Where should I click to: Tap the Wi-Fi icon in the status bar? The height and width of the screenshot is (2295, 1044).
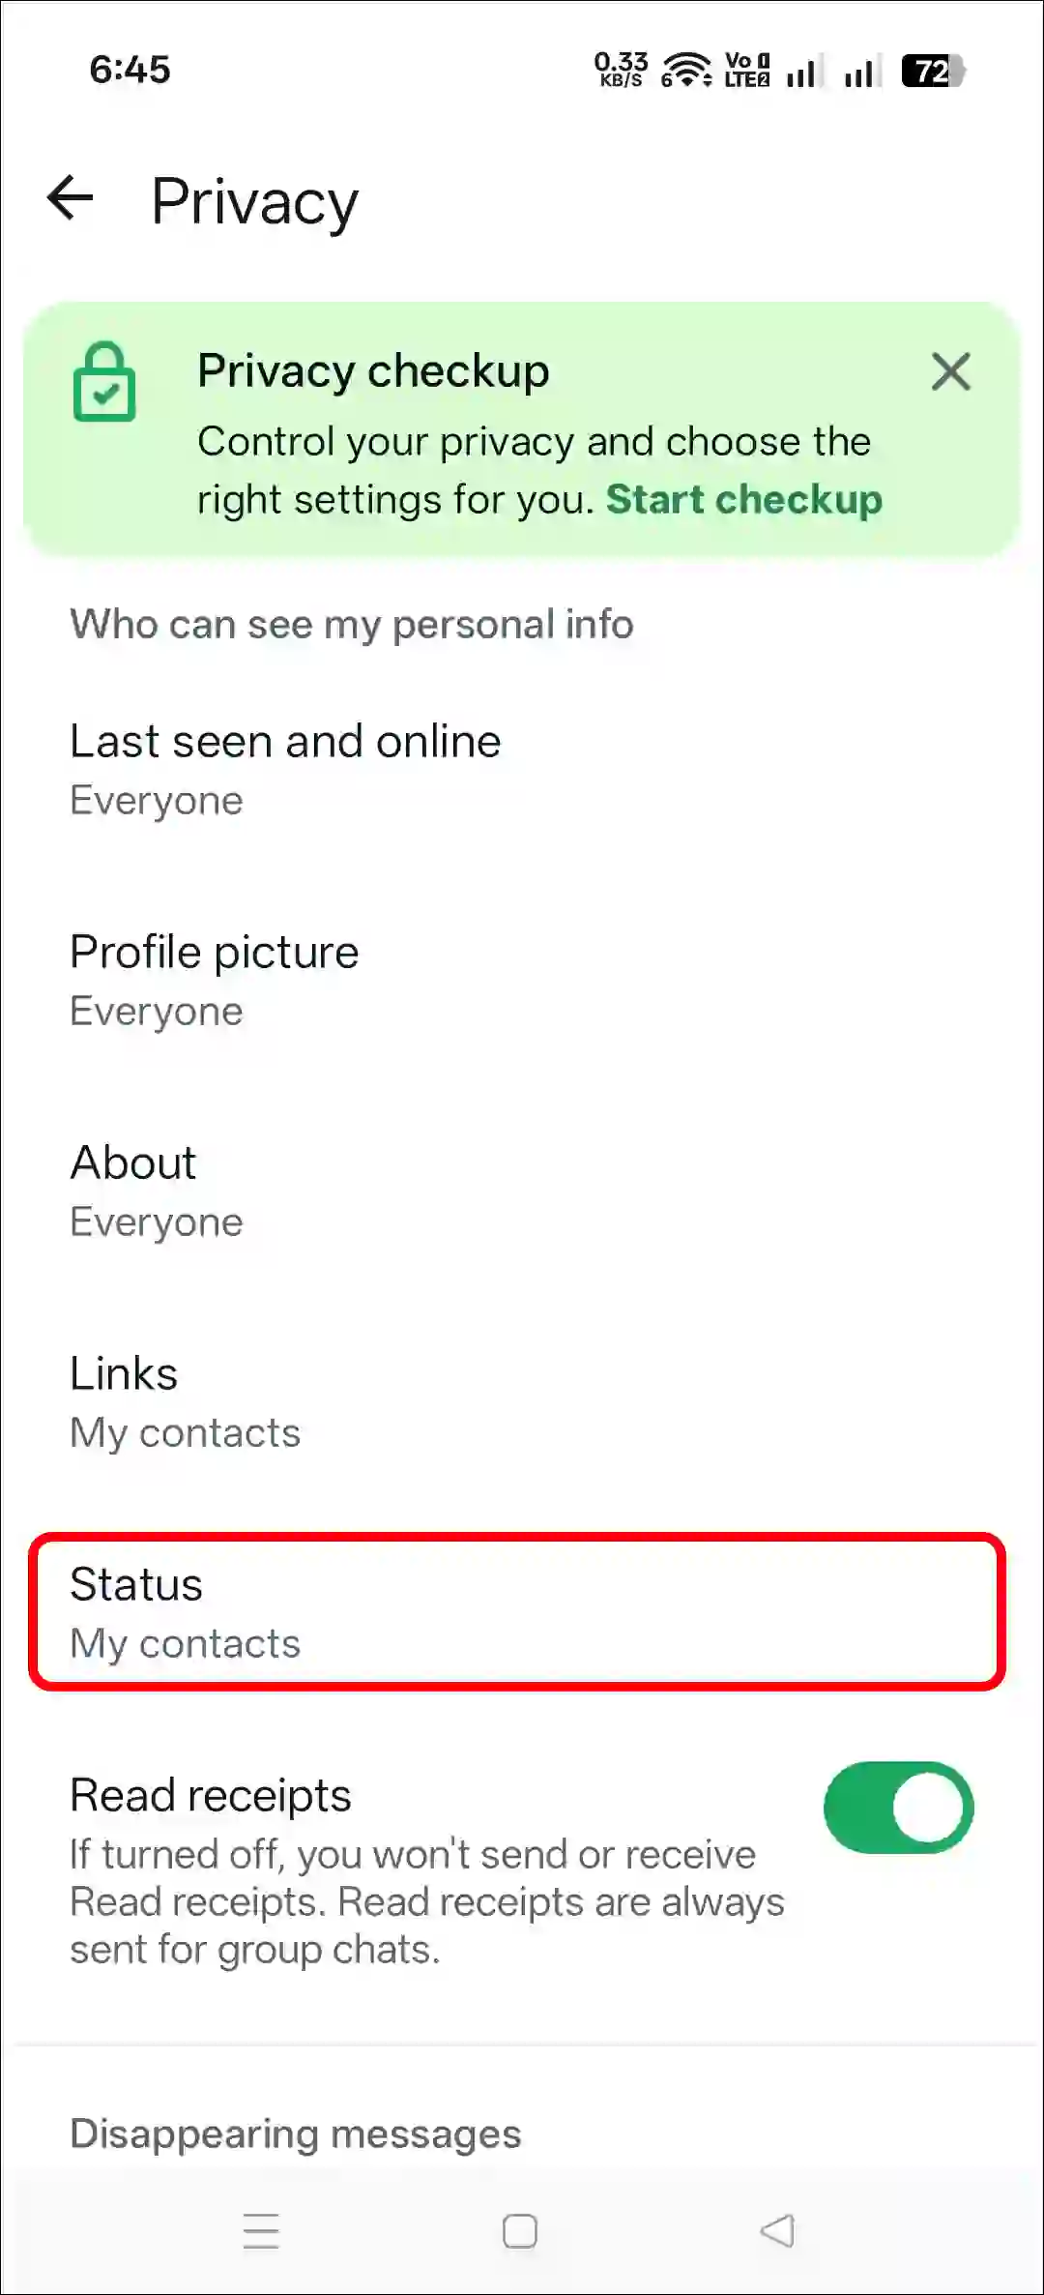point(688,68)
